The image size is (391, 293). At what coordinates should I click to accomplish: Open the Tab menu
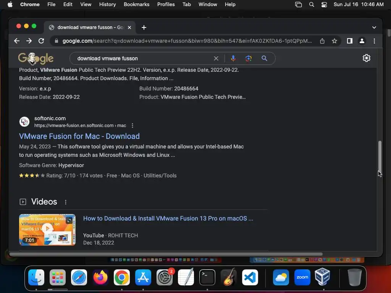(x=186, y=5)
